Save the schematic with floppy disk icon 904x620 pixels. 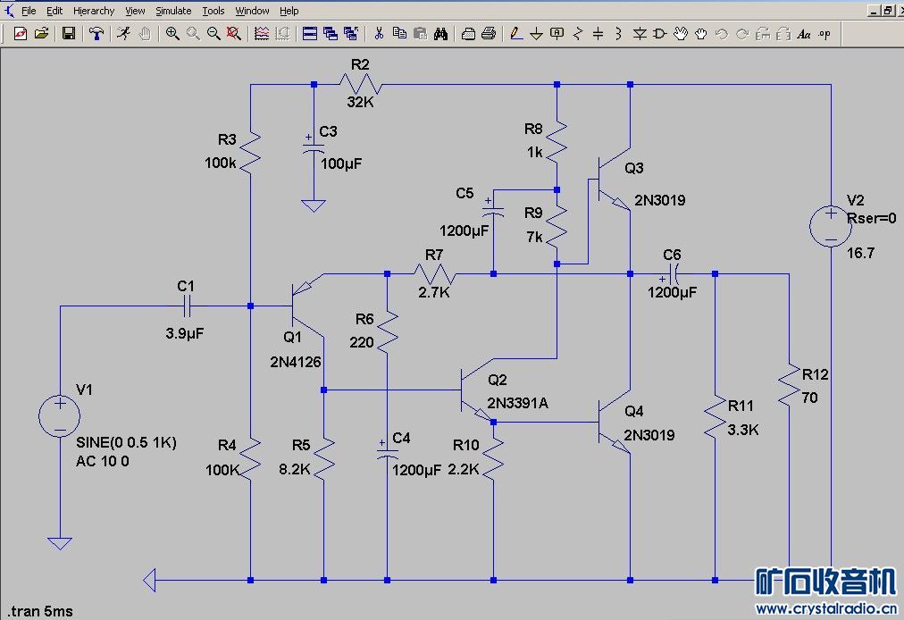68,34
